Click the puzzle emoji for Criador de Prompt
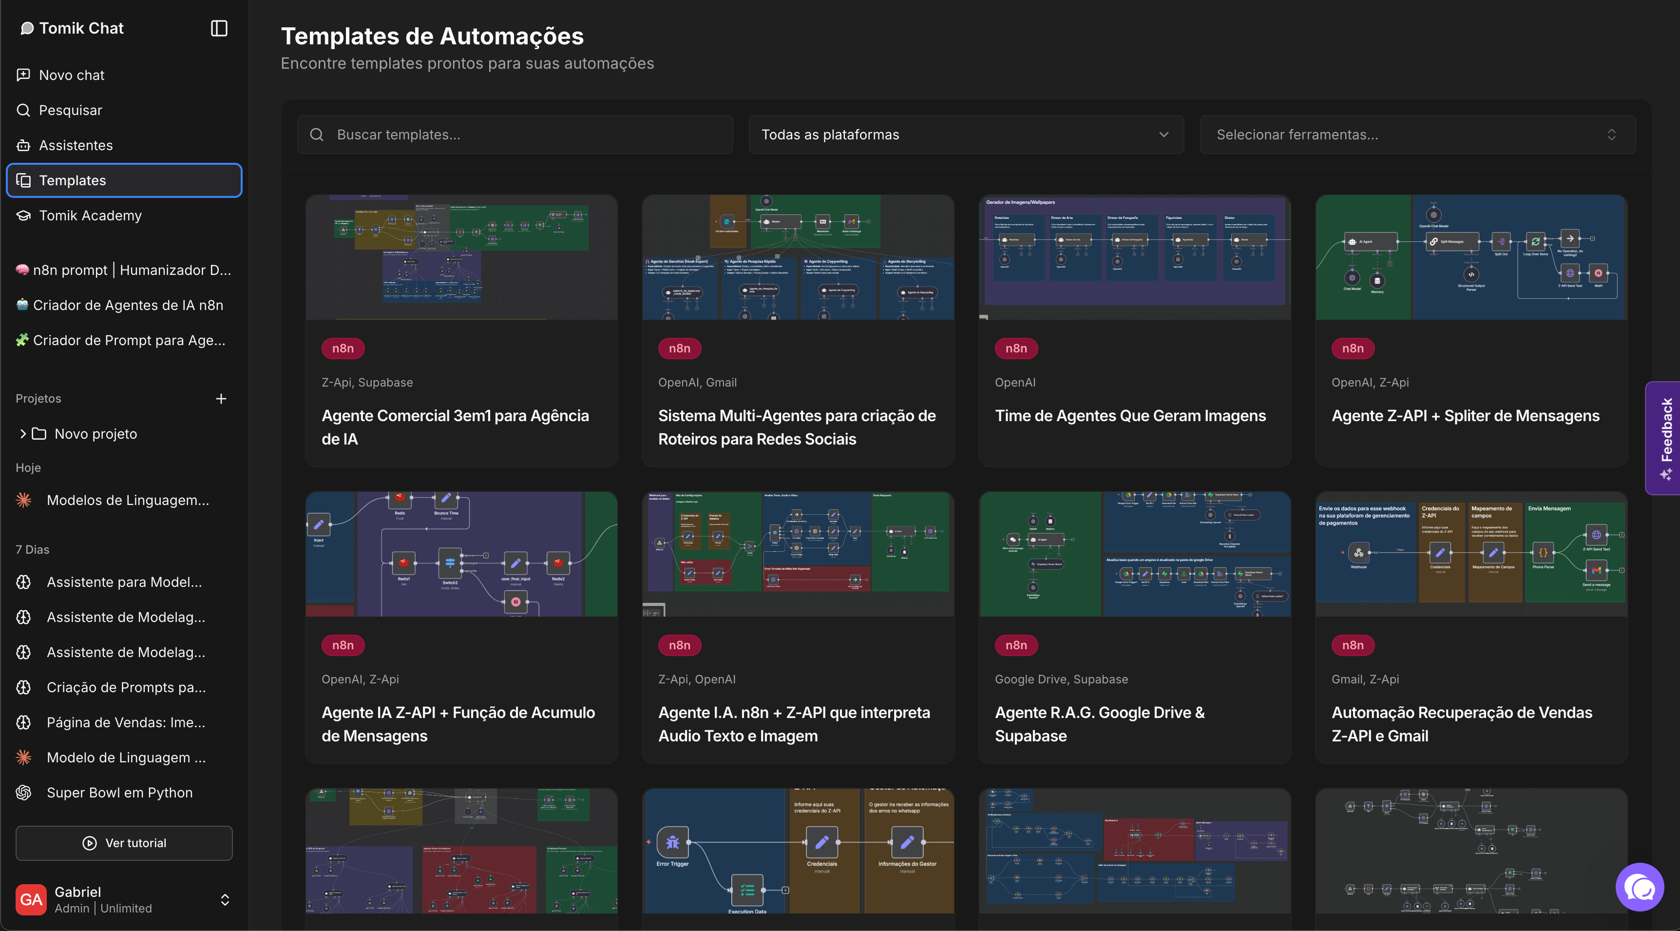 (22, 340)
